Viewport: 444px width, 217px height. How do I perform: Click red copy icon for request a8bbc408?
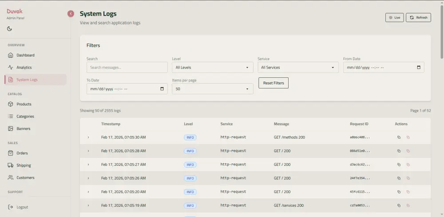(x=408, y=137)
